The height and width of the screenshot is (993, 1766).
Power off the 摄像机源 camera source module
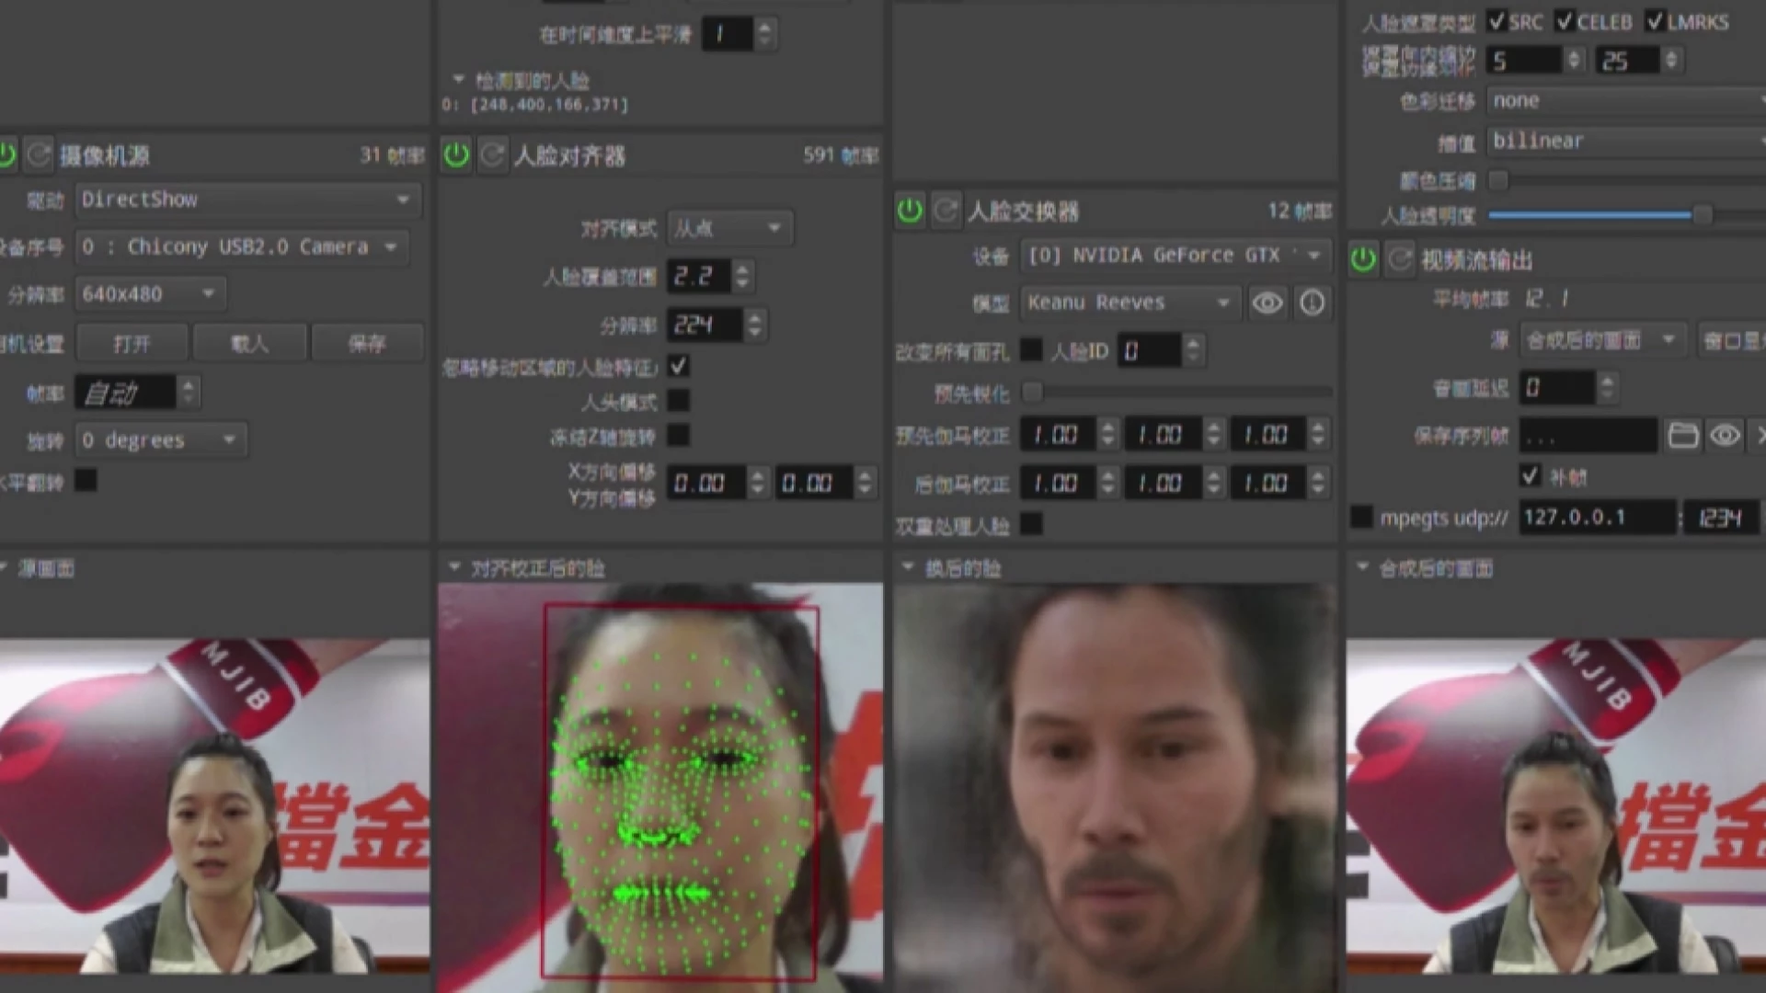pyautogui.click(x=9, y=154)
